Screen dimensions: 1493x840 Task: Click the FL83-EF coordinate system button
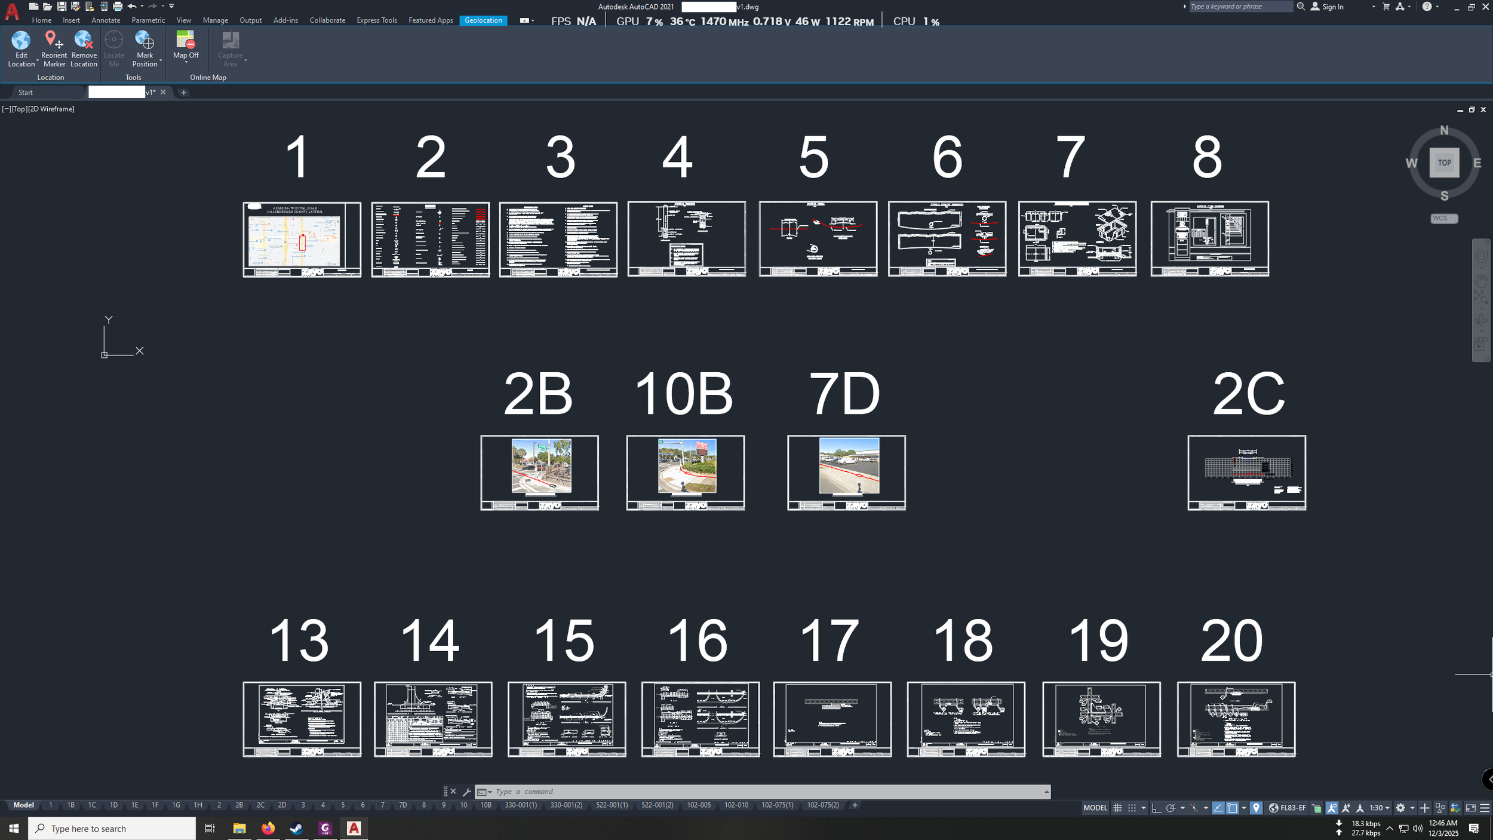coord(1288,808)
